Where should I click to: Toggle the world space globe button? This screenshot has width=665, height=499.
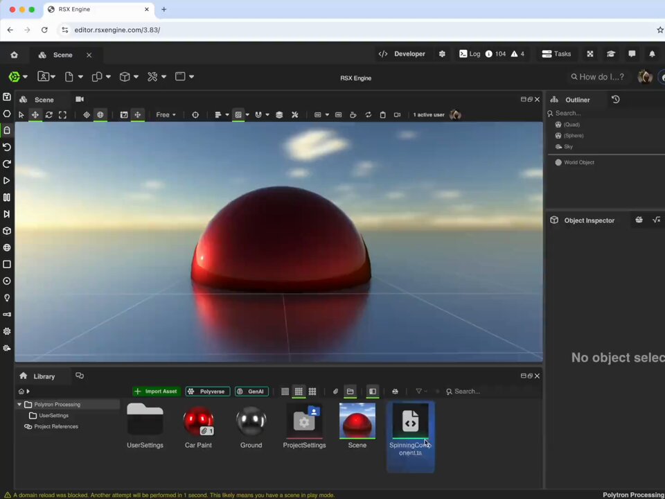tap(100, 115)
